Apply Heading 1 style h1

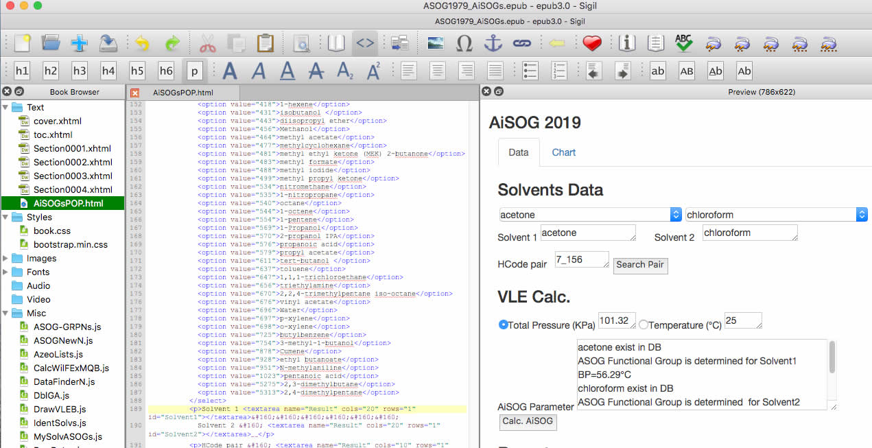tap(22, 71)
